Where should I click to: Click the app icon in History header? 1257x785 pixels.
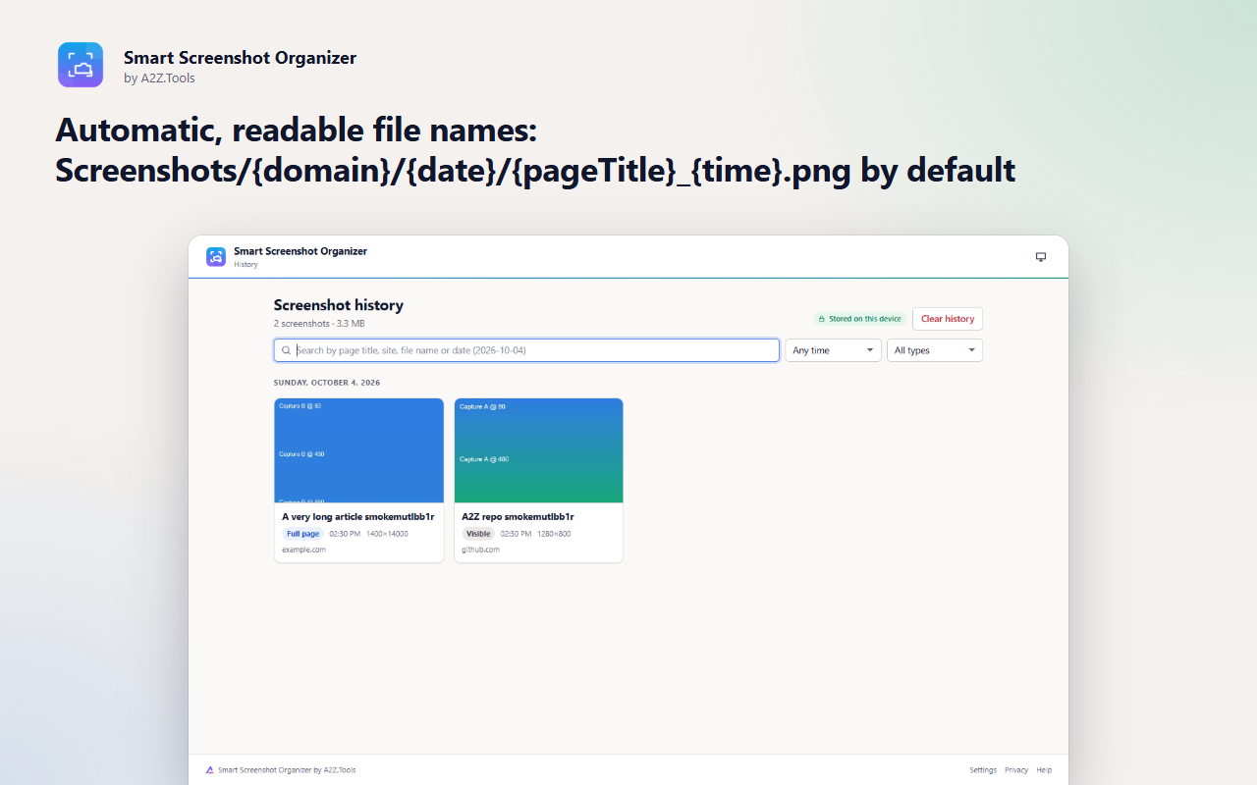click(x=216, y=257)
